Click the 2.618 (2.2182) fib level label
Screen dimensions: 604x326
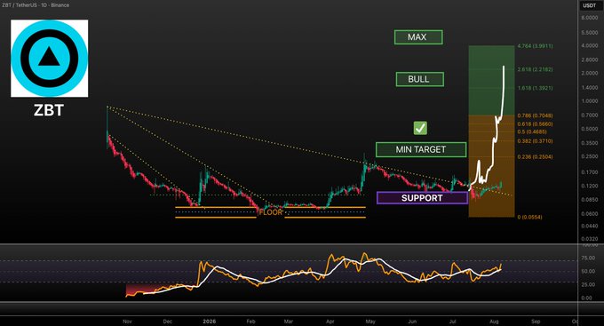coord(535,69)
